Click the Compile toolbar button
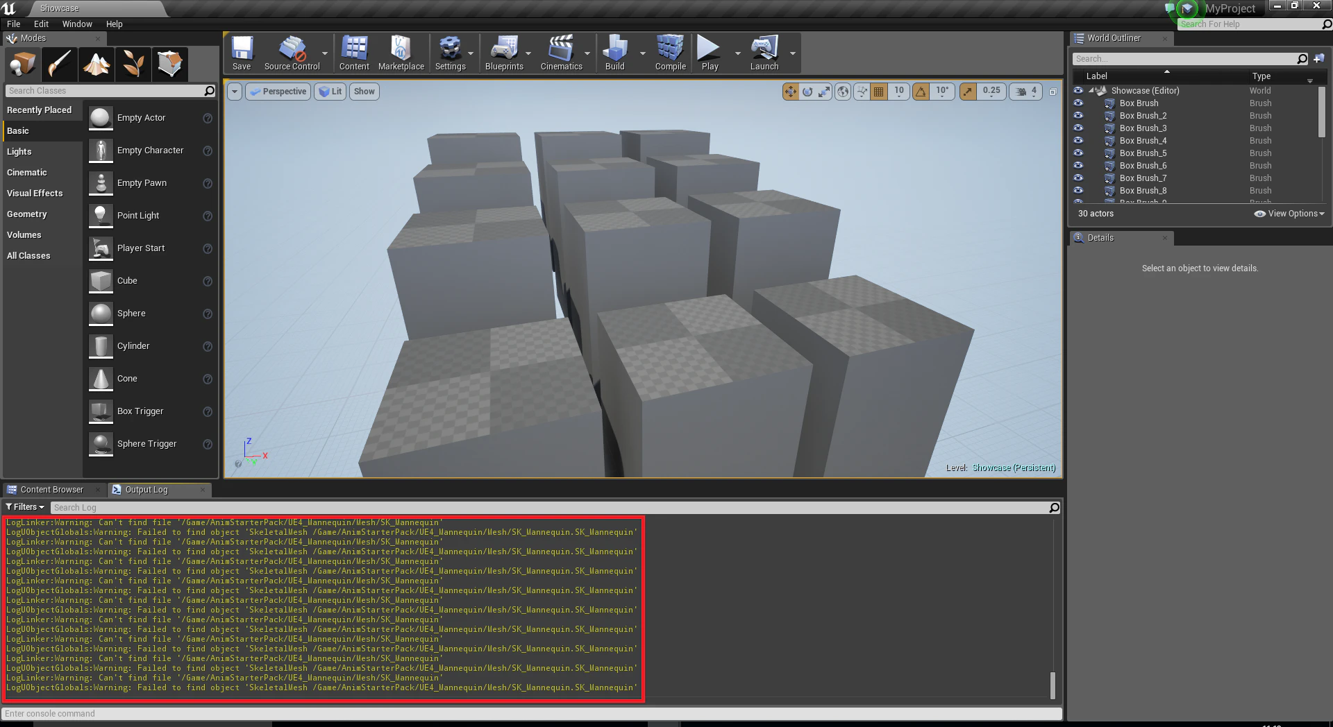The image size is (1333, 727). point(670,53)
